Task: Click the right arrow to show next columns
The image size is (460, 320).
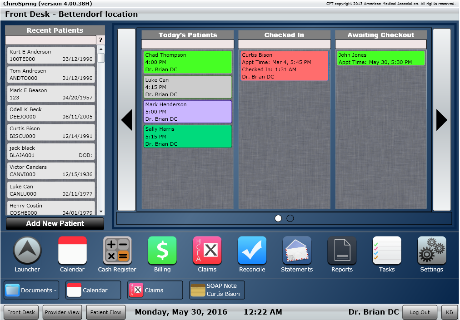Action: tap(440, 120)
